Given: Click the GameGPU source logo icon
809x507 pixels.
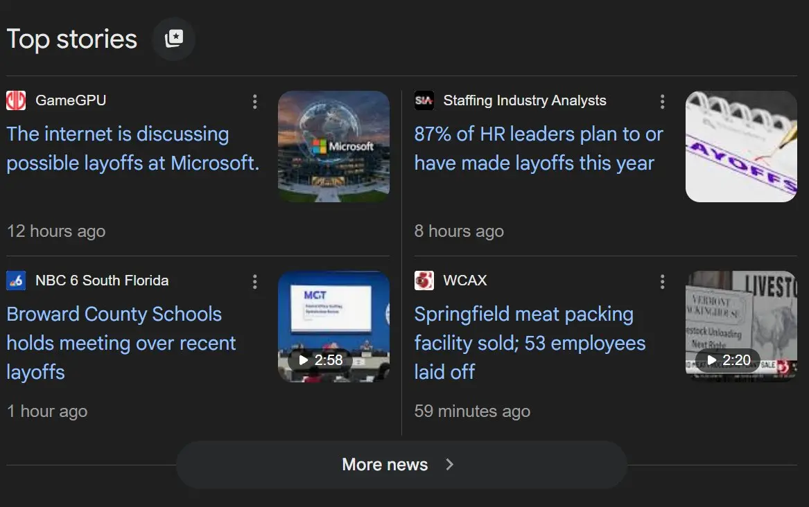Looking at the screenshot, I should 16,100.
